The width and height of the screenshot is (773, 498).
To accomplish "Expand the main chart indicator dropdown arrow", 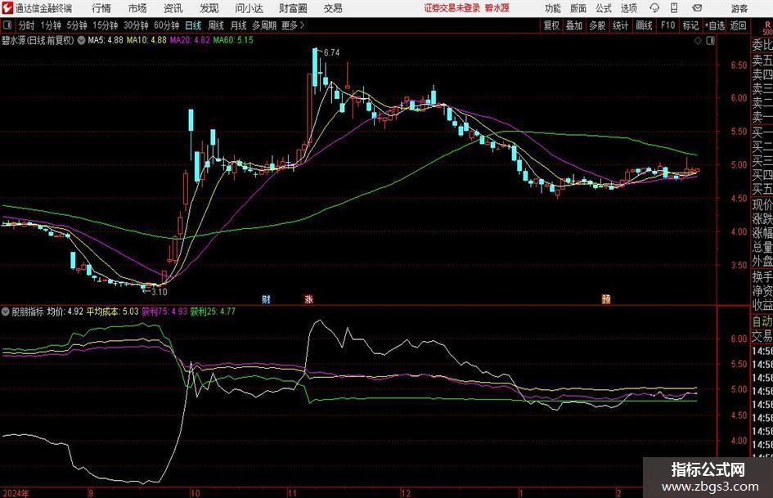I will pos(81,40).
